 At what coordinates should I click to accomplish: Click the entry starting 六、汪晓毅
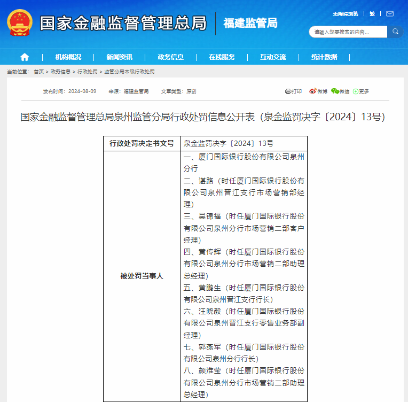click(244, 323)
